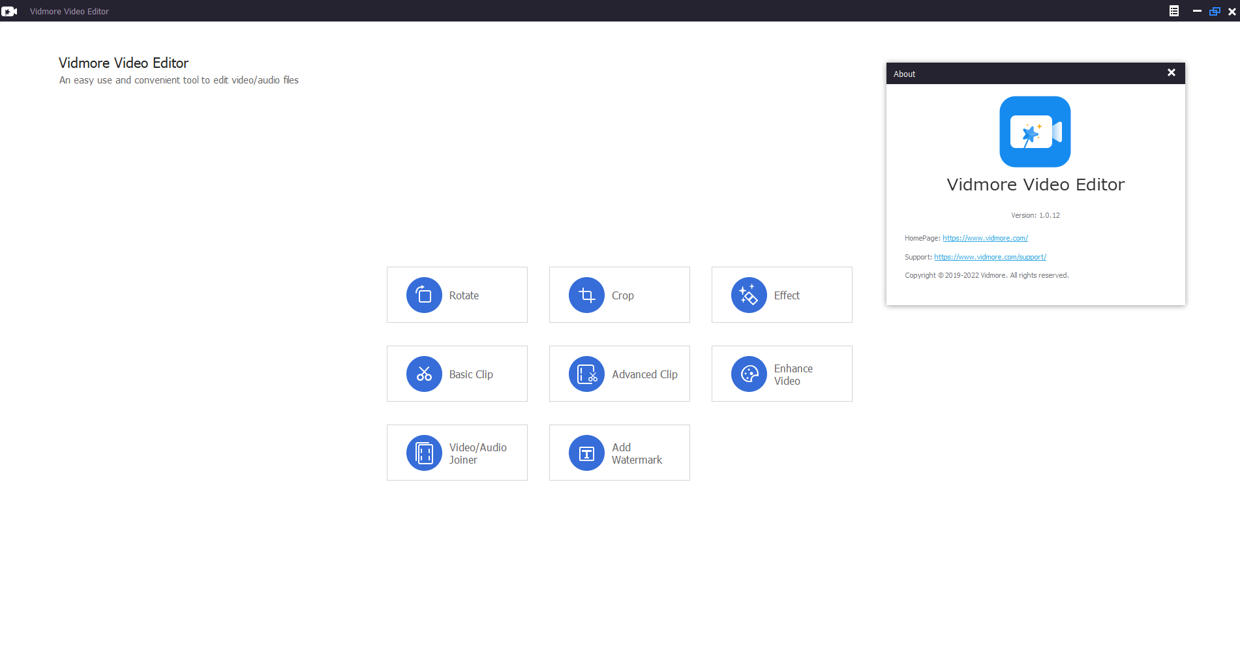Click the Vidmore app icon in title bar
Screen dimensions: 1240x671
click(x=9, y=11)
